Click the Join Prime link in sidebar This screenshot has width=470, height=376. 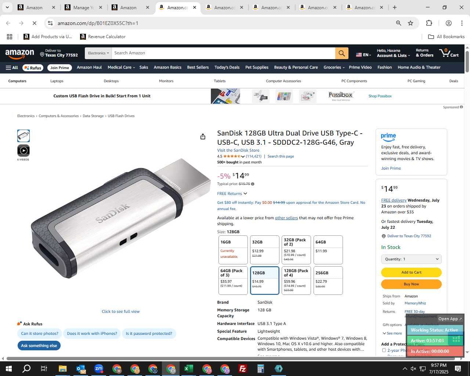pyautogui.click(x=391, y=168)
